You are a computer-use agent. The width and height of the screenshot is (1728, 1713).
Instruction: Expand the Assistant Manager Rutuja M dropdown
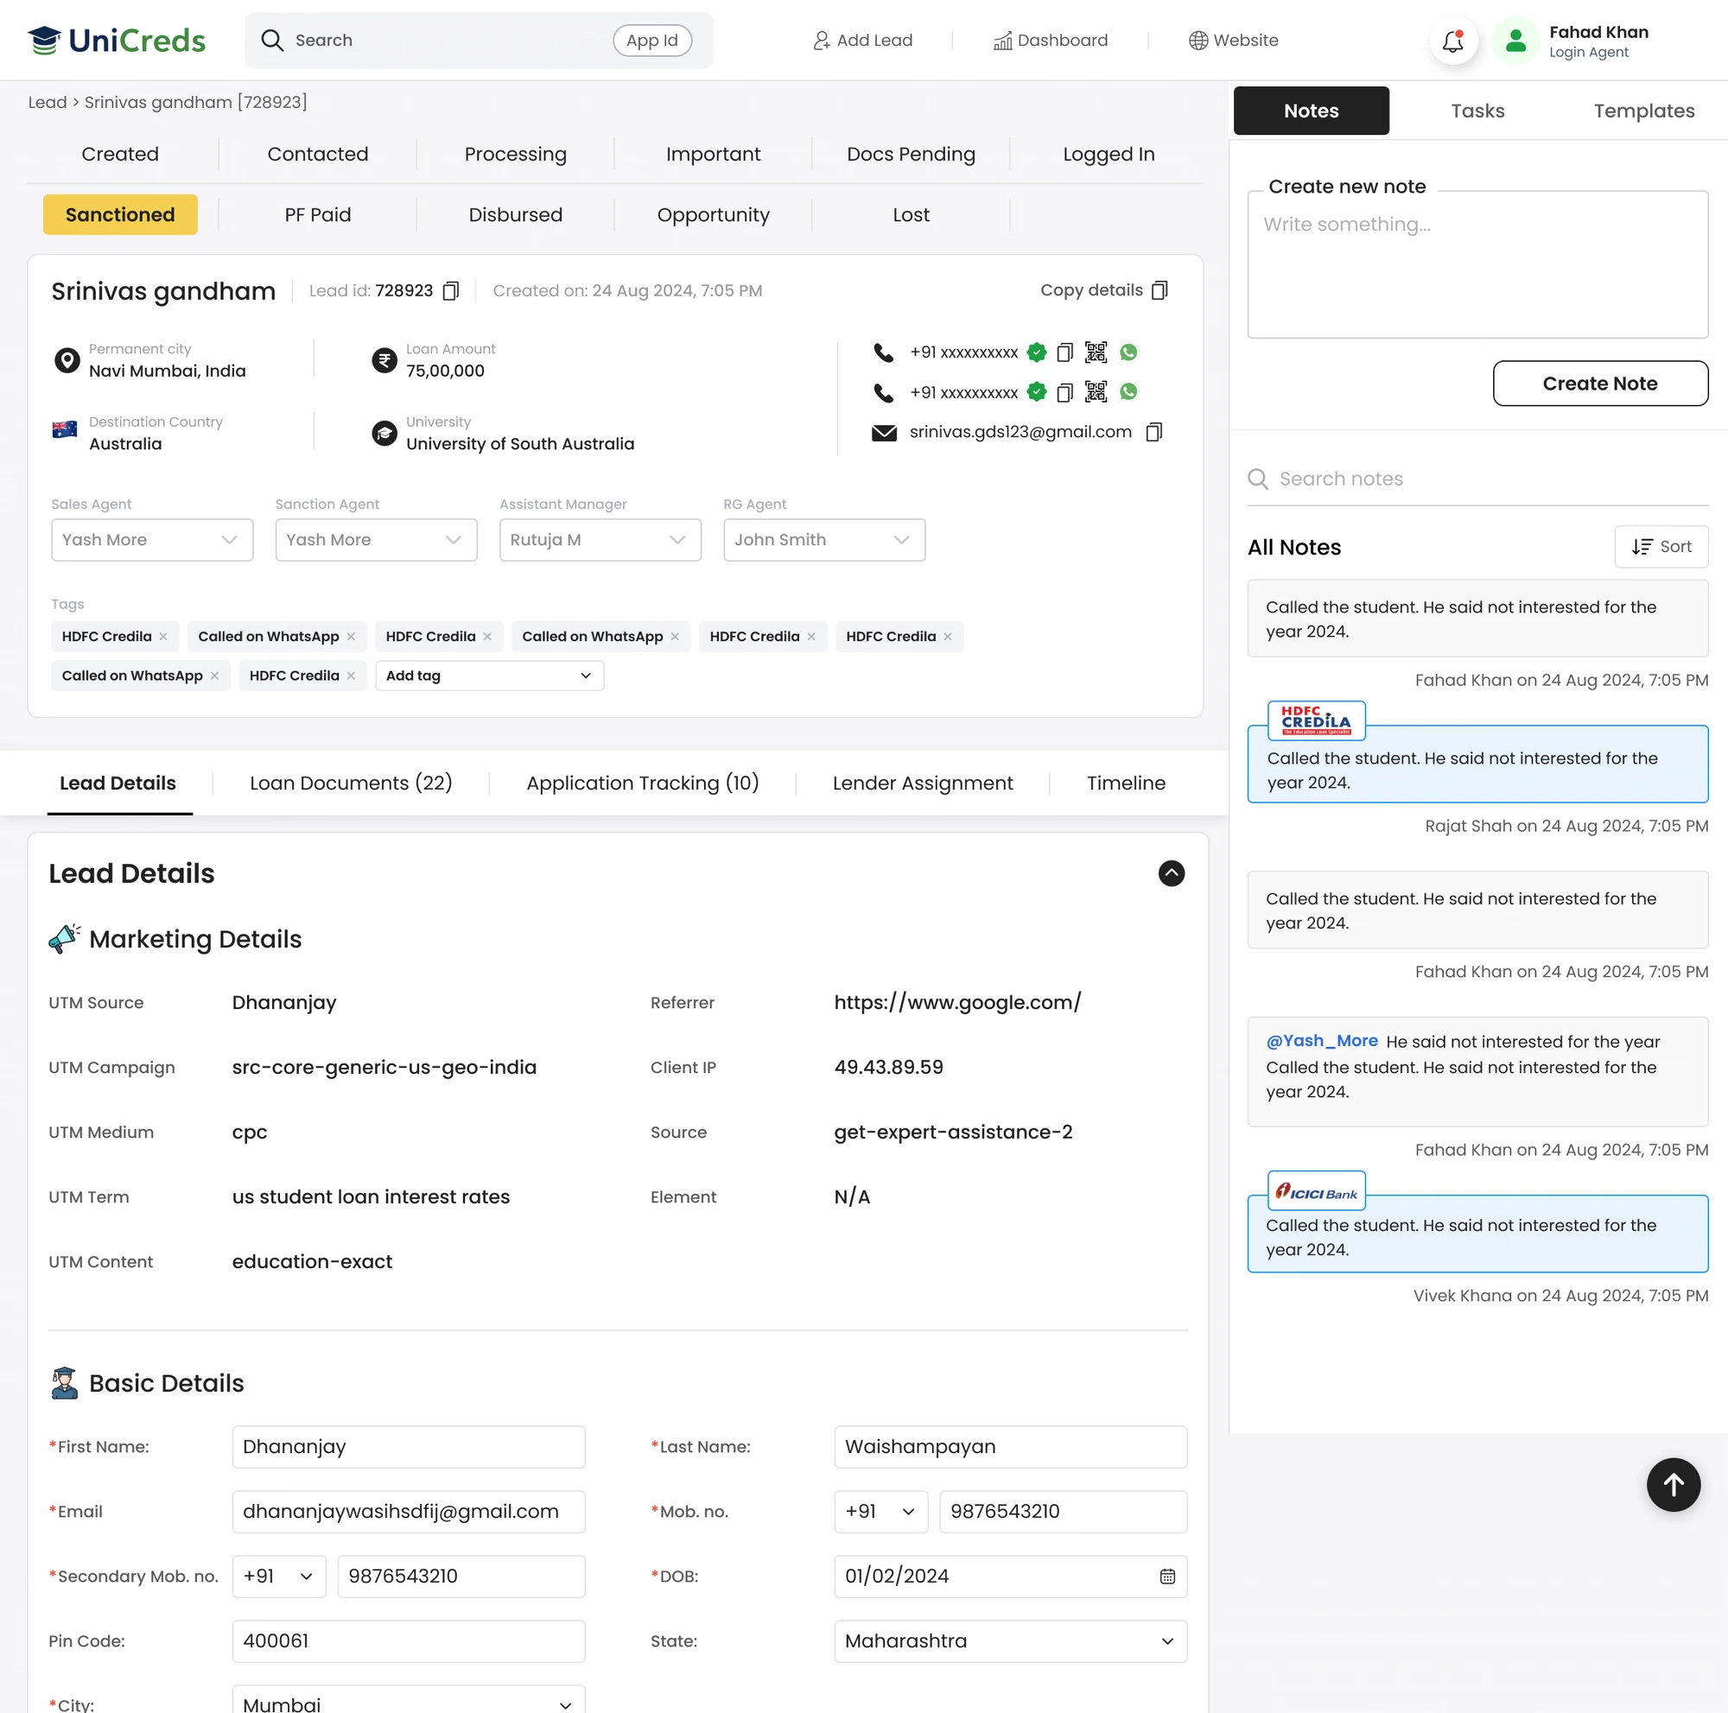click(600, 540)
